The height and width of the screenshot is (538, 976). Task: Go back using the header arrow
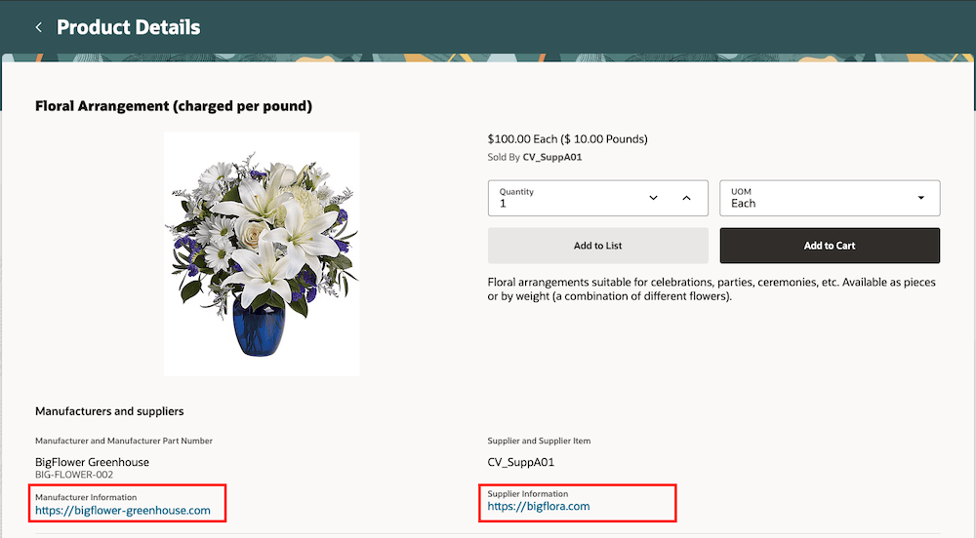point(39,27)
